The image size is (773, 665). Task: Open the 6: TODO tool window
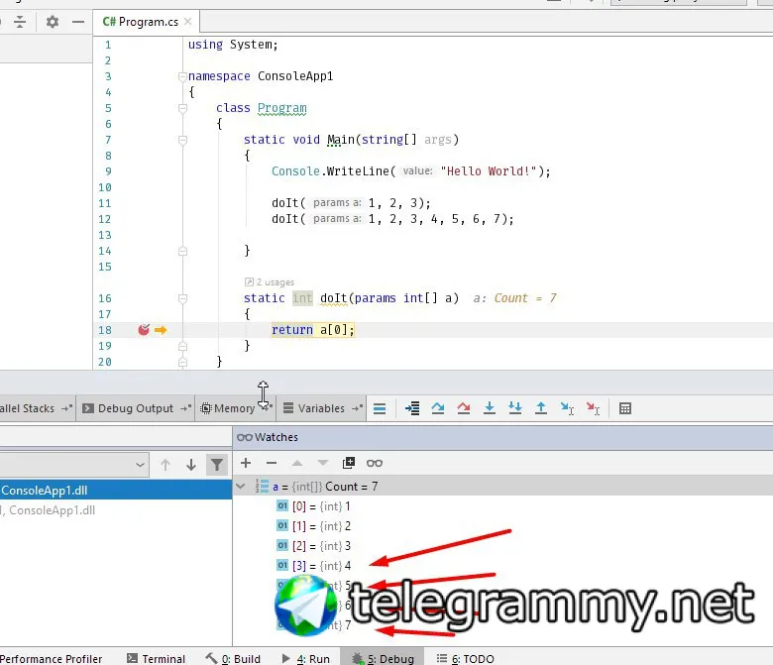(x=466, y=659)
